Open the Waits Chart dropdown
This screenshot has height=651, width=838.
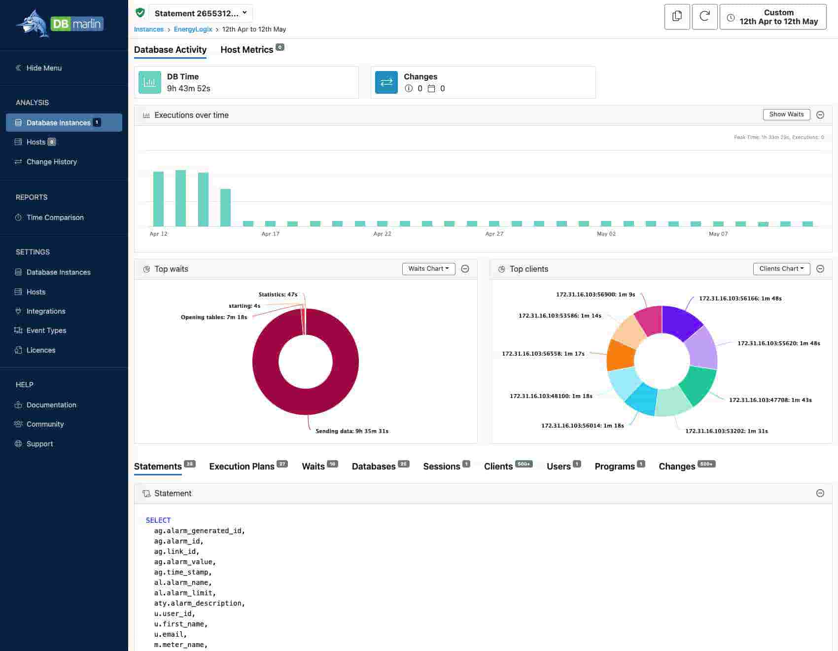[428, 269]
